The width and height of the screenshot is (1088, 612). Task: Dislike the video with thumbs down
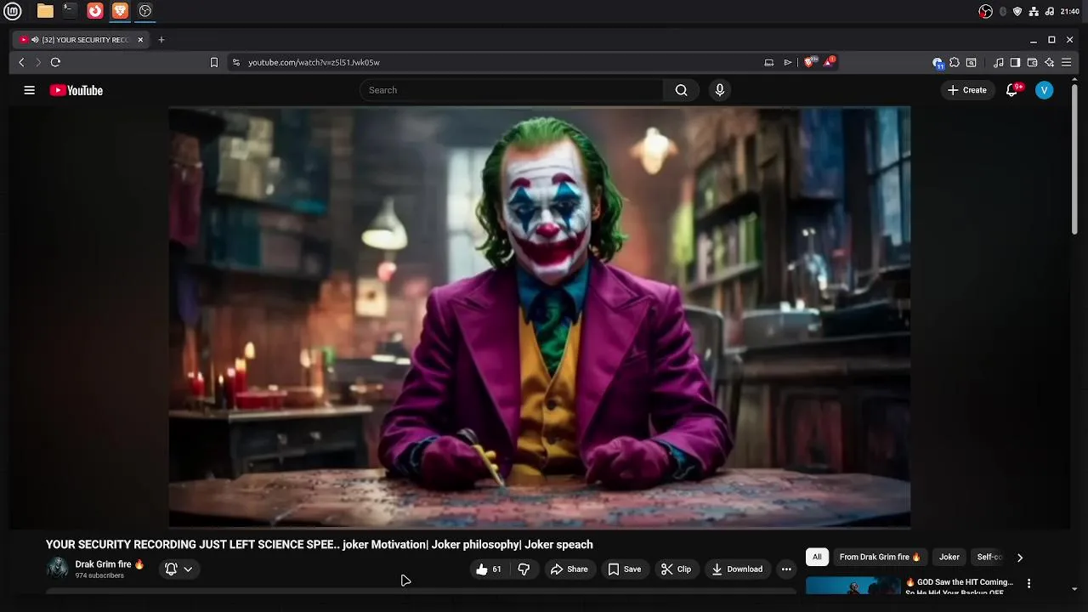524,569
